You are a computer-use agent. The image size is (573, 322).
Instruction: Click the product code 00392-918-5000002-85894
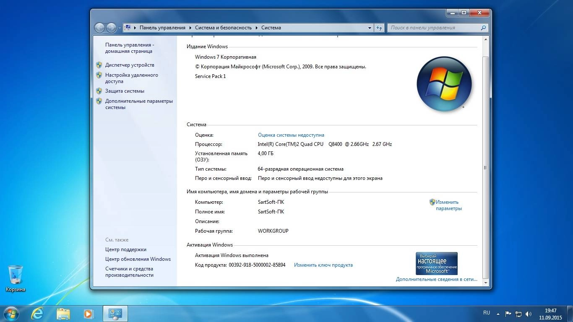[257, 265]
